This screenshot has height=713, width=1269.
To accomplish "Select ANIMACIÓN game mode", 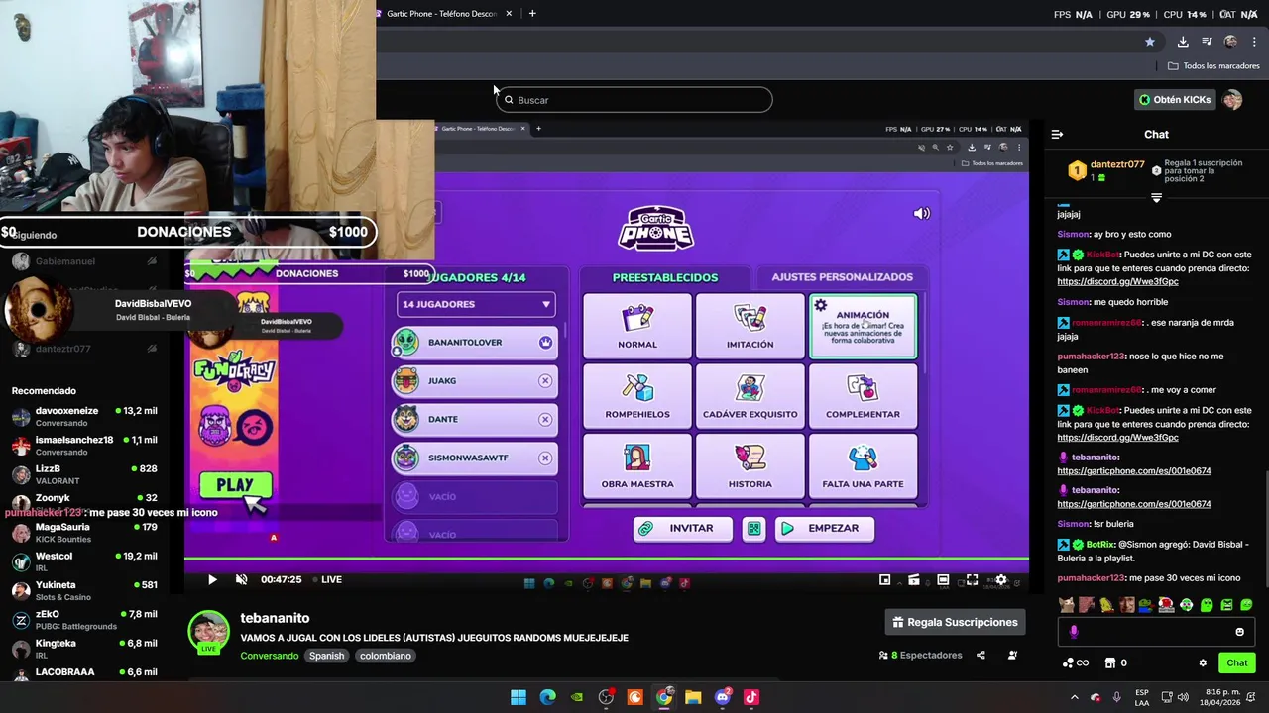I will point(864,326).
